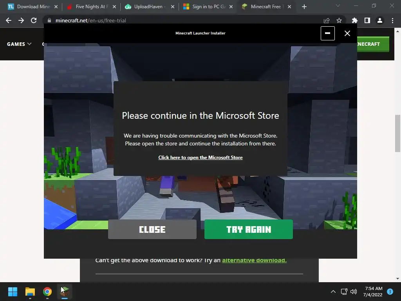Click the page vertical scrollbar thumb

[x=397, y=133]
